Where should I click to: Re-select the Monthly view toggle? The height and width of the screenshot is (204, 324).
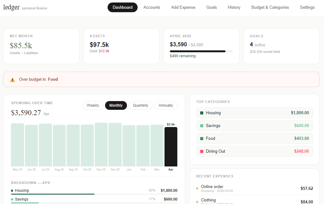click(116, 105)
